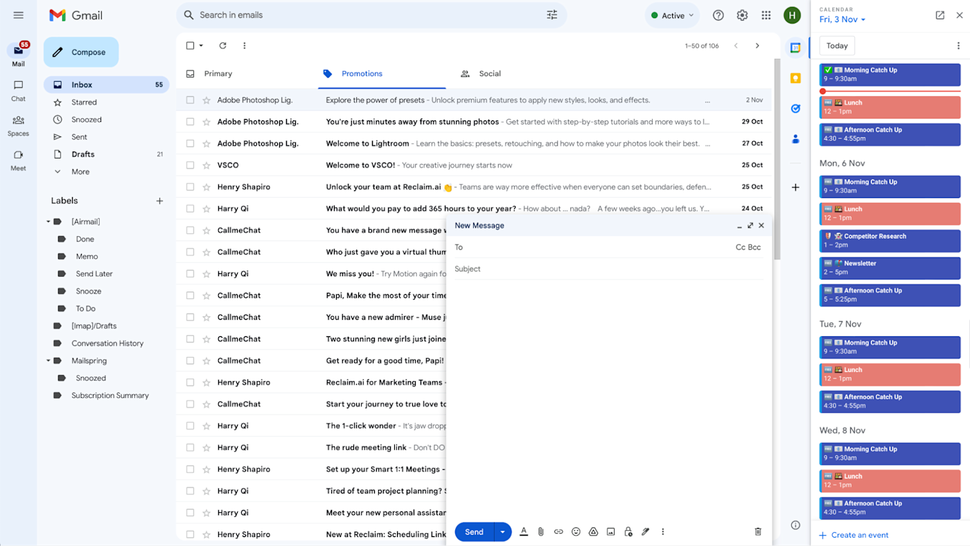The image size is (970, 546).
Task: Insert emoji in the new message
Action: coord(576,531)
